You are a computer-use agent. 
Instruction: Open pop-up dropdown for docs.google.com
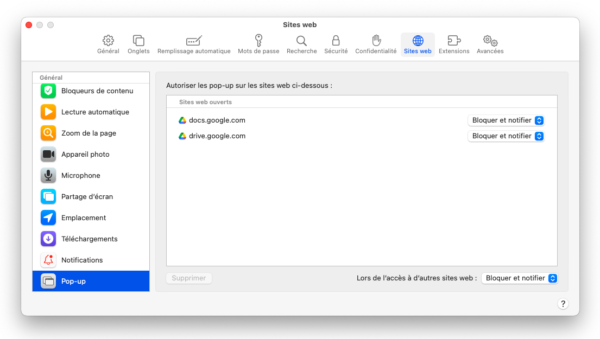pos(506,120)
